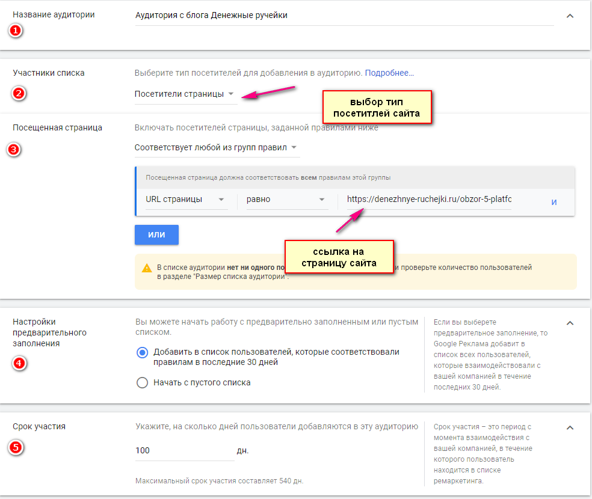Image resolution: width=592 pixels, height=499 pixels.
Task: Open the rule group matching dropdown
Action: (216, 147)
